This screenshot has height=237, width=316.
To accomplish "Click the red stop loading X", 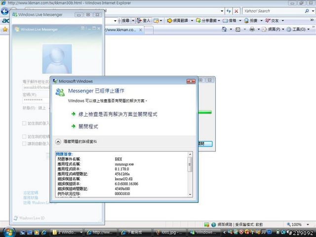I will click(236, 11).
